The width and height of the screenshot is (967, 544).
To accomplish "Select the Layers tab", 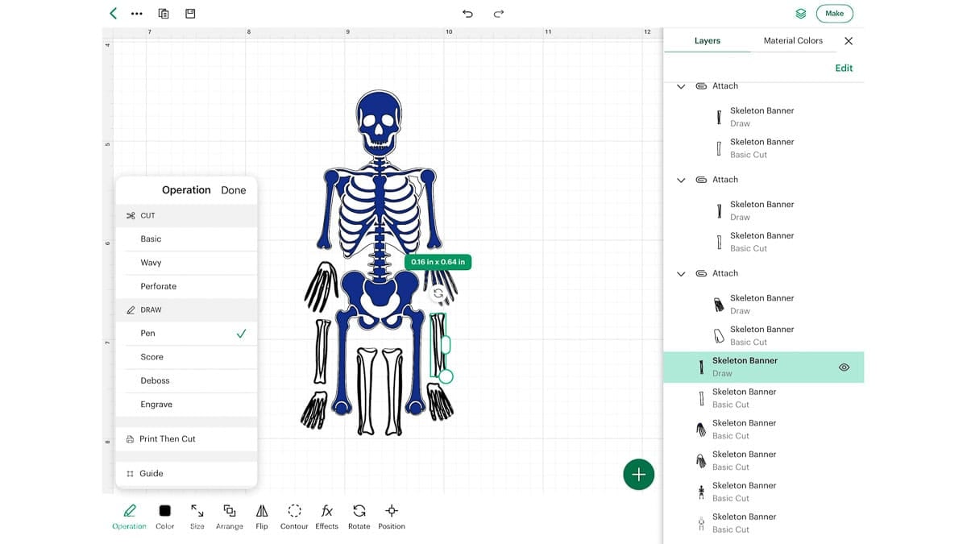I will tap(707, 40).
